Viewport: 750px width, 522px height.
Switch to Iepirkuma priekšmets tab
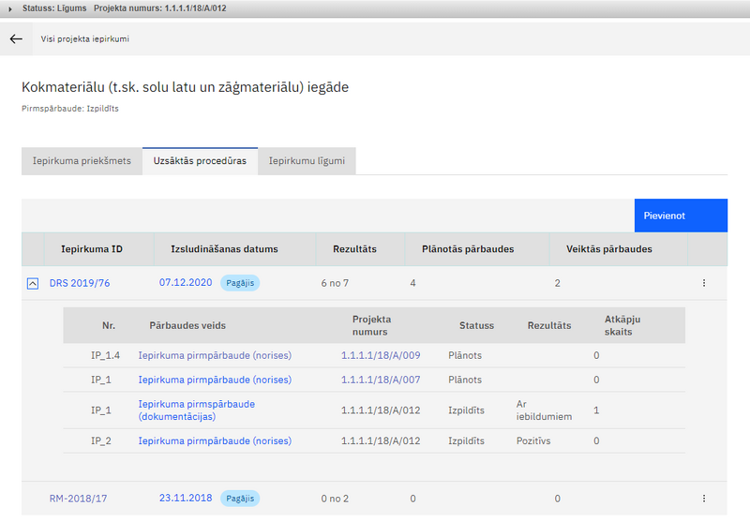click(82, 161)
